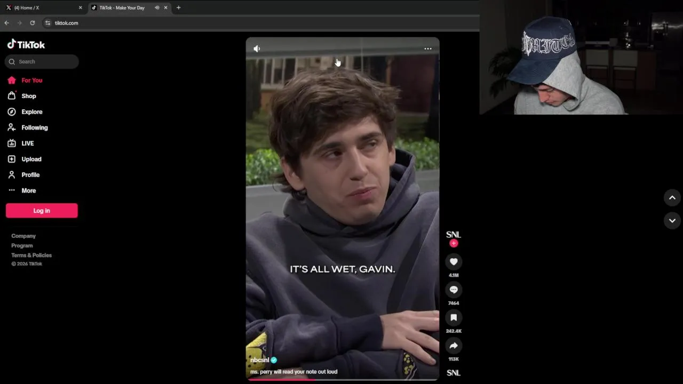The width and height of the screenshot is (683, 384).
Task: Click the 7464 comments count
Action: tap(454, 303)
